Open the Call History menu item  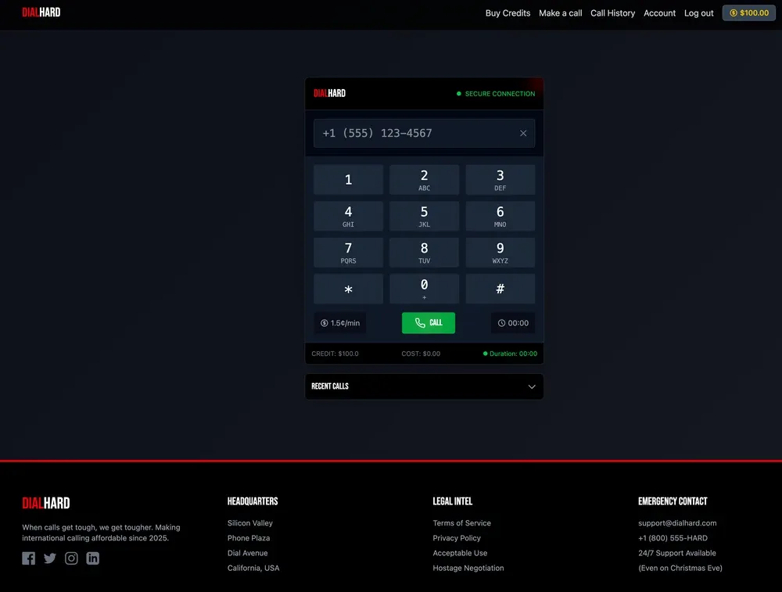(x=612, y=13)
